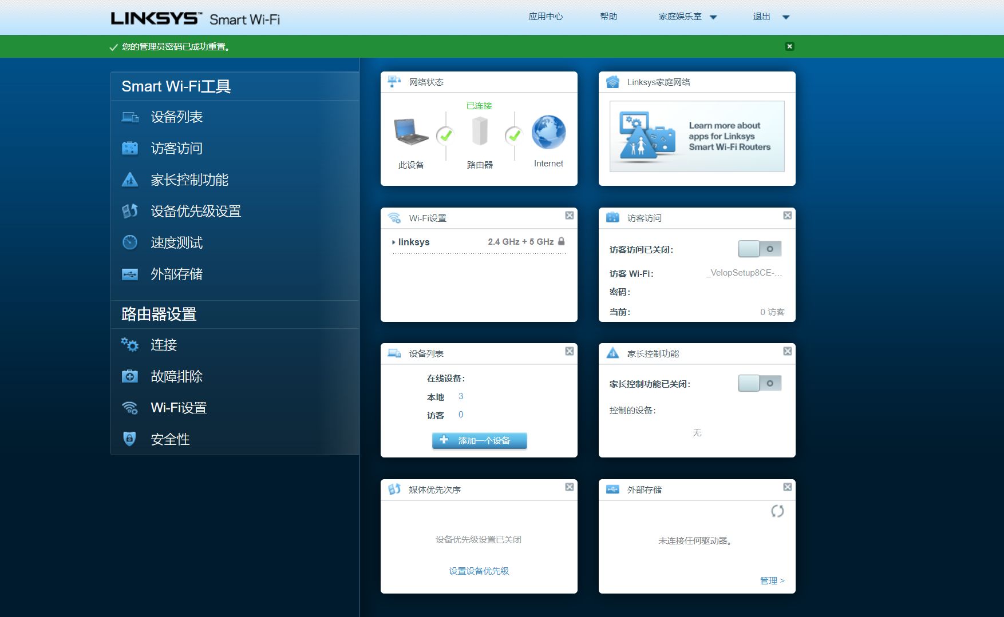Click the router 路由器 icon
Viewport: 1004px width, 617px height.
coord(480,131)
